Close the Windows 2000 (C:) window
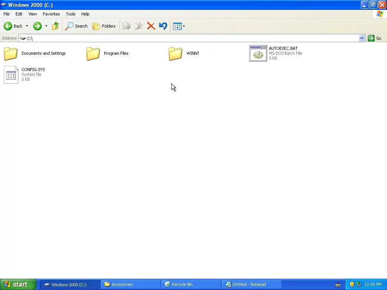Viewport: 387px width, 290px height. [x=382, y=5]
